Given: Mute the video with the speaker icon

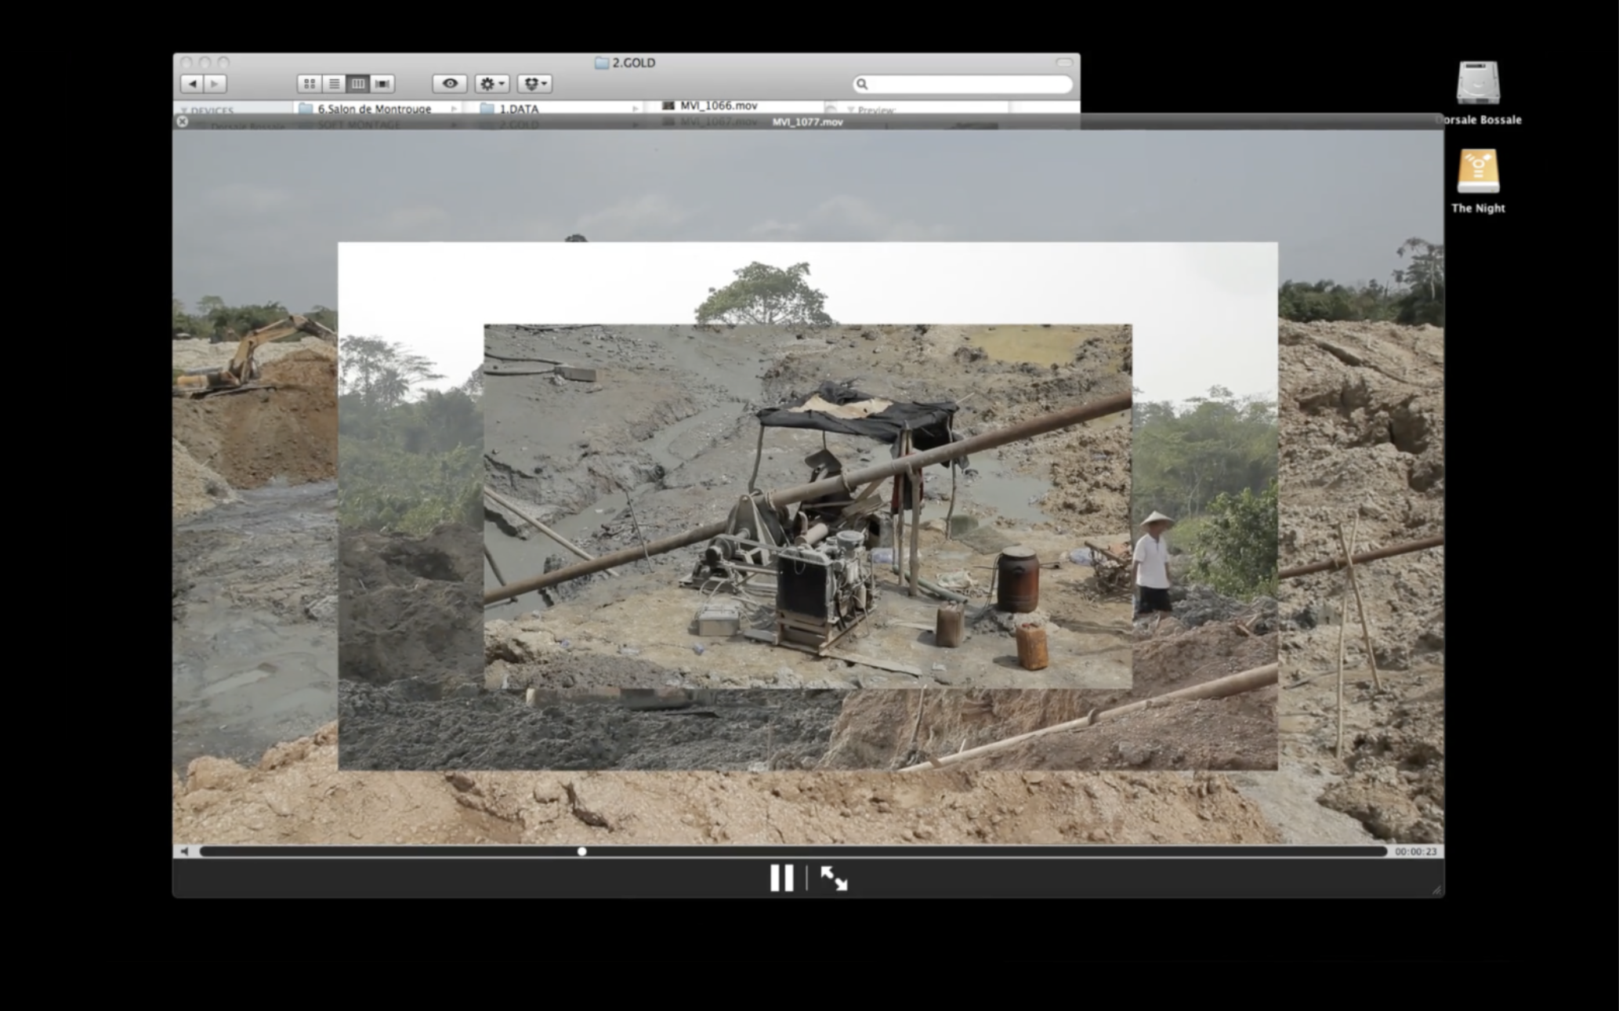Looking at the screenshot, I should point(184,851).
